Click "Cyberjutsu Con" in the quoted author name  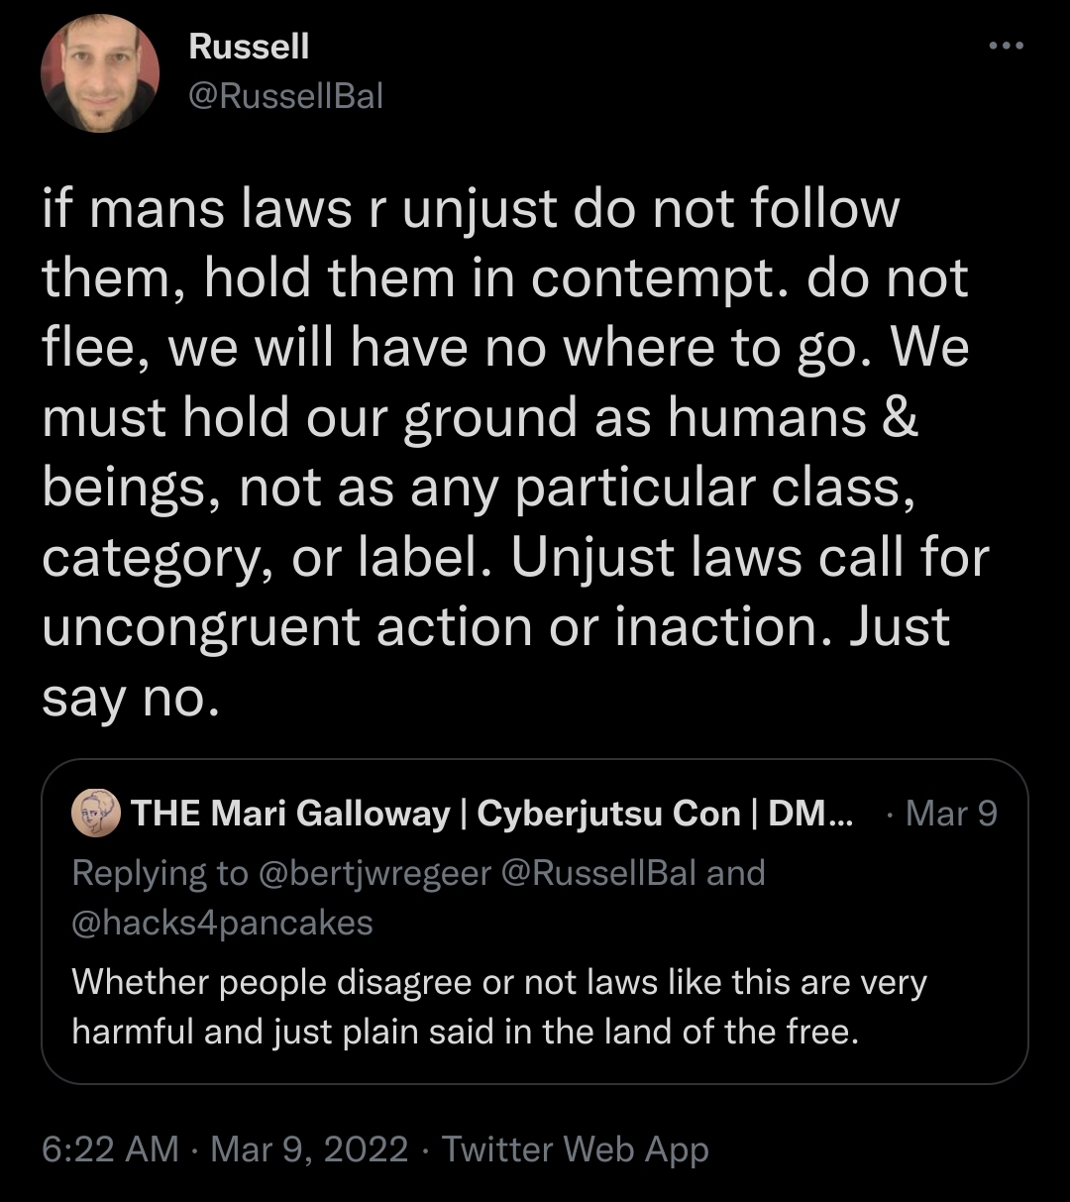[608, 814]
